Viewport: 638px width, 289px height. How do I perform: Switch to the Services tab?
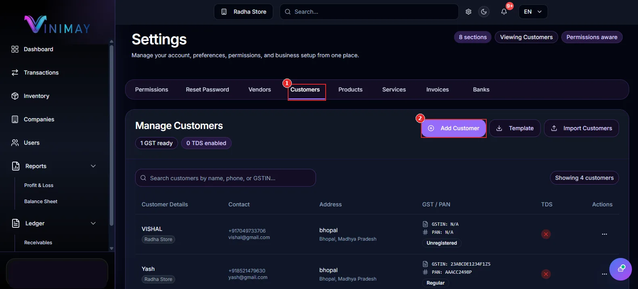click(394, 89)
